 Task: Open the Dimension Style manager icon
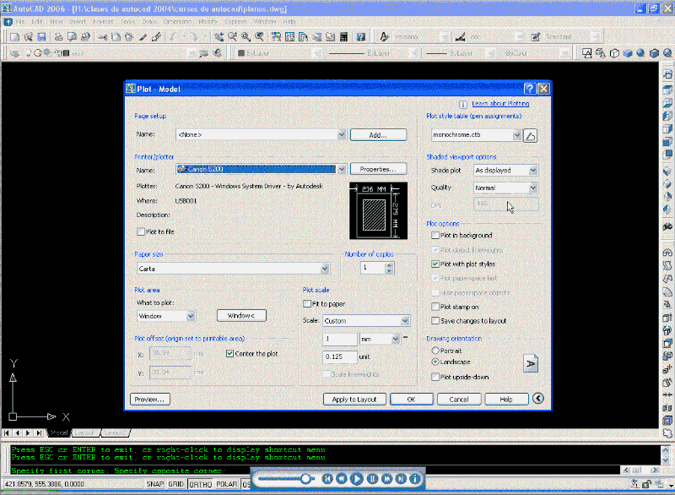[460, 37]
